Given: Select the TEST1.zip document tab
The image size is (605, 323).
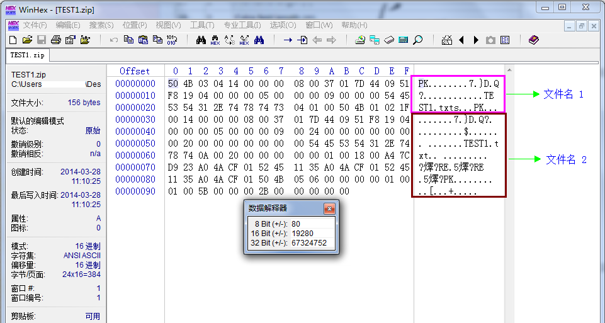Looking at the screenshot, I should 28,55.
